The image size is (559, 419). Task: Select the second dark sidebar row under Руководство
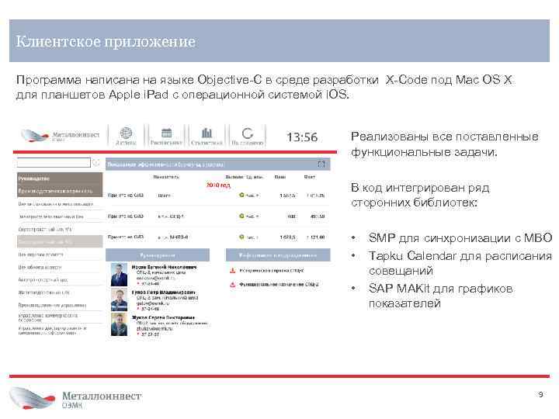click(x=60, y=191)
